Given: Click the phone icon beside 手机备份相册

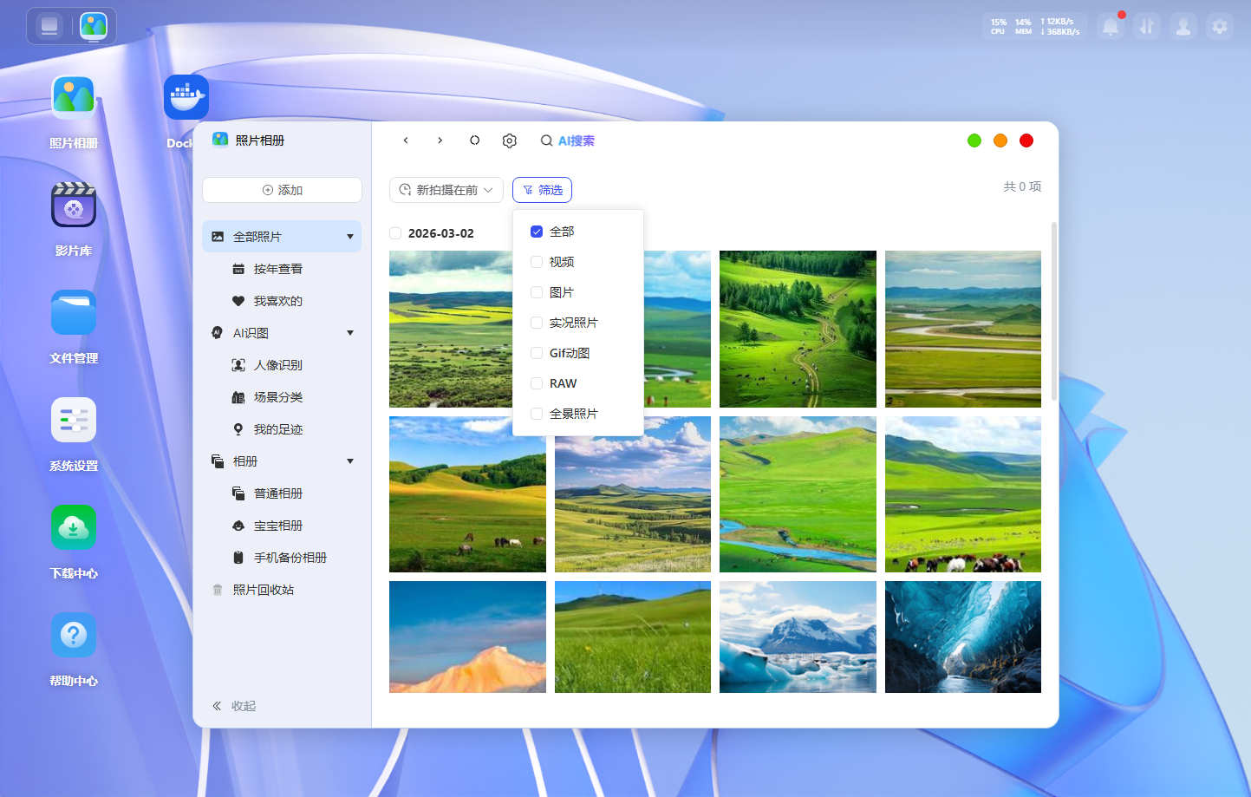Looking at the screenshot, I should click(x=238, y=558).
